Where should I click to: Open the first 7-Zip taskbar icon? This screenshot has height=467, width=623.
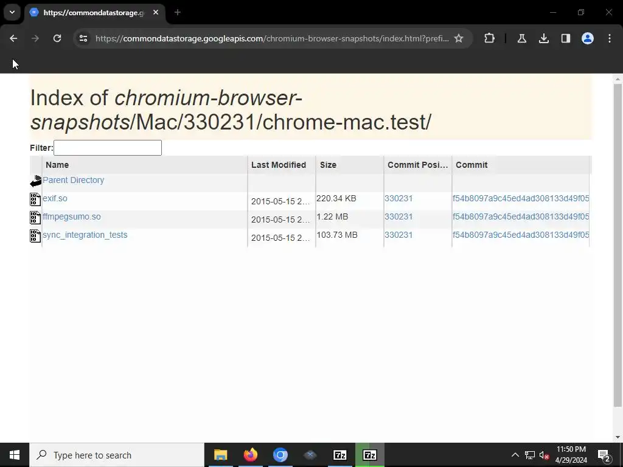point(339,455)
